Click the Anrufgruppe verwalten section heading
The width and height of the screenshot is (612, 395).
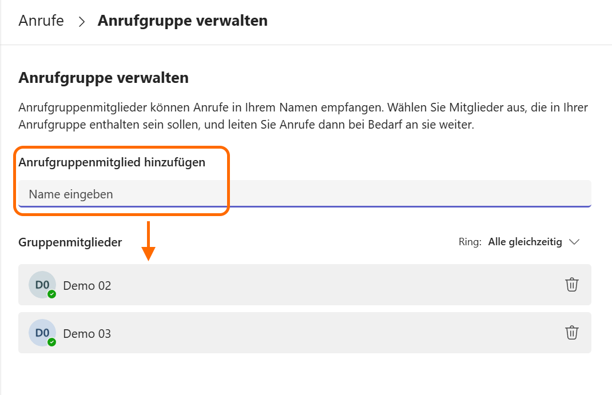pyautogui.click(x=104, y=78)
